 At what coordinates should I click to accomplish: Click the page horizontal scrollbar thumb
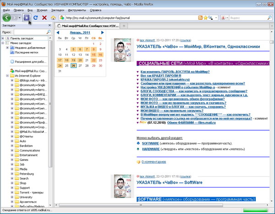coord(141,205)
